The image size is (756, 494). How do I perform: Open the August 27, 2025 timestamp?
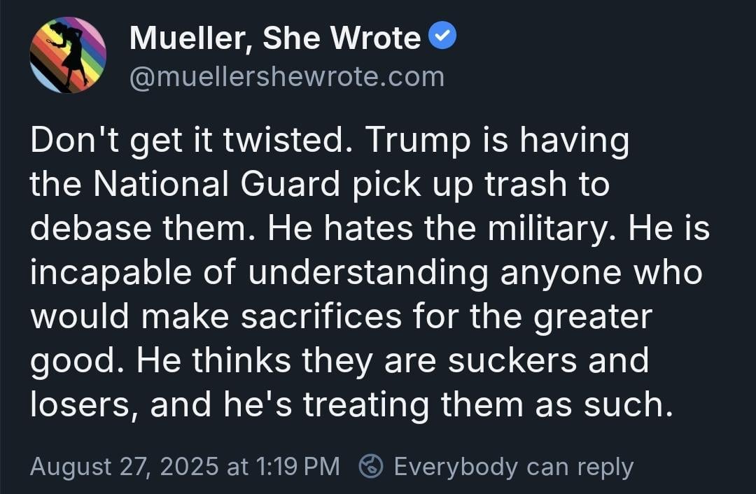(x=185, y=467)
